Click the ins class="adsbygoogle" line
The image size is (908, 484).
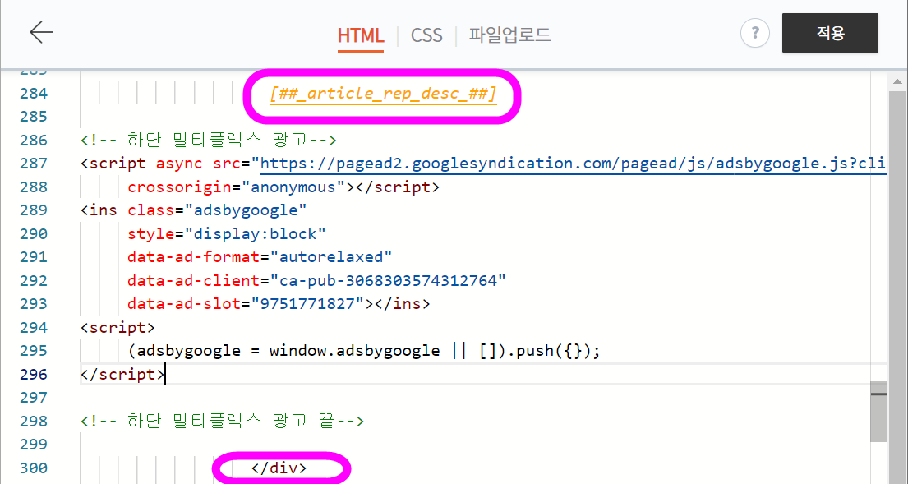pos(194,210)
